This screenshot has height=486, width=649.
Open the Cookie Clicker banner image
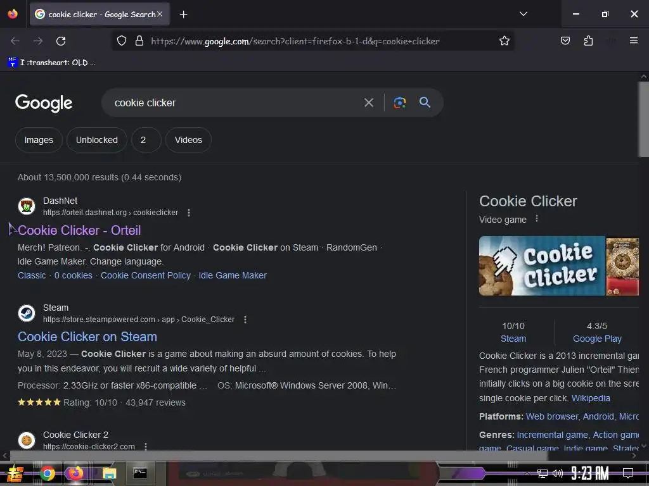coord(542,266)
